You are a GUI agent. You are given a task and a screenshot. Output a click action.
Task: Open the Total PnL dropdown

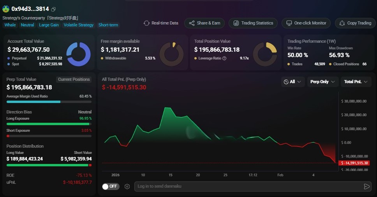pos(356,82)
